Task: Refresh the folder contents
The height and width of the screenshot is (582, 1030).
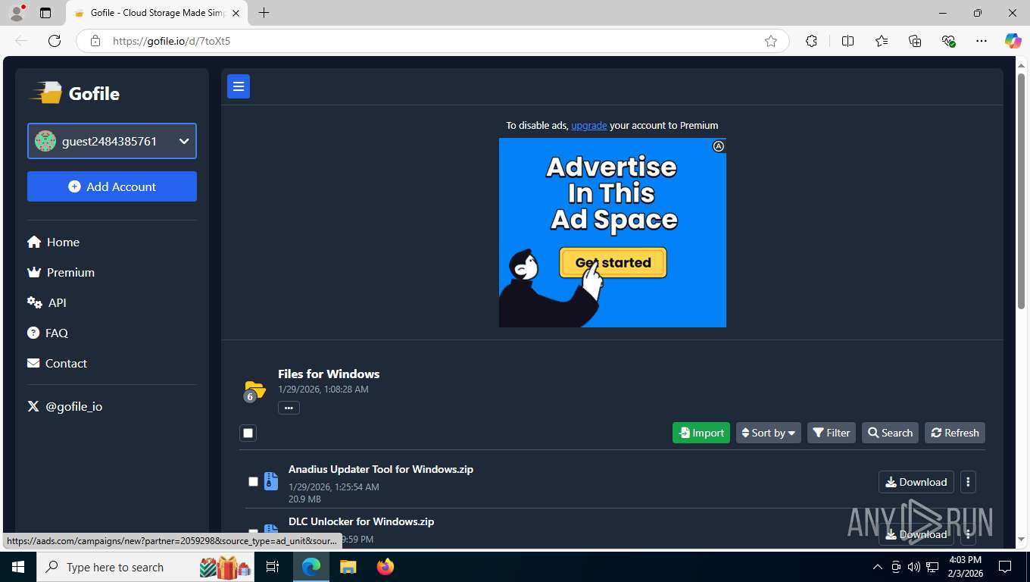Action: (x=954, y=433)
